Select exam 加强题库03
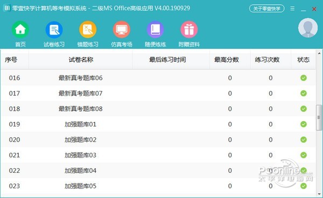 81,155
